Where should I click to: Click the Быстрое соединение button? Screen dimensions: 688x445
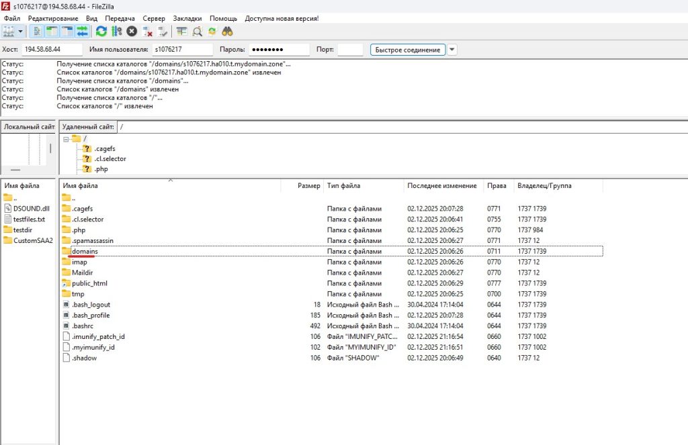click(x=408, y=50)
